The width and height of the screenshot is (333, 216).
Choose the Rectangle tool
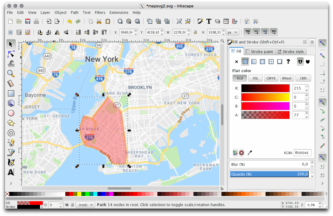tap(11, 93)
